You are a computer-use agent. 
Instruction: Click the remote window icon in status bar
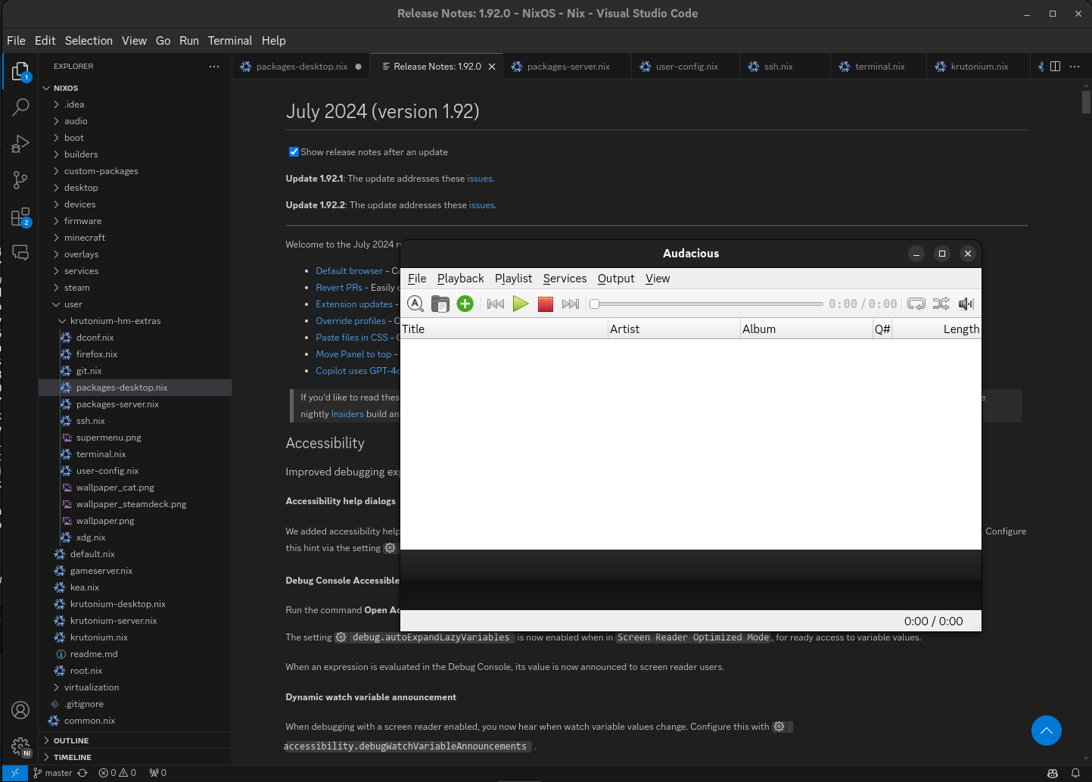tap(14, 773)
